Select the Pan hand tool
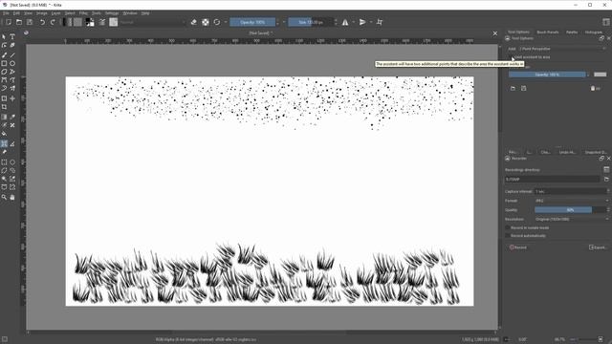612x344 pixels. click(x=12, y=198)
